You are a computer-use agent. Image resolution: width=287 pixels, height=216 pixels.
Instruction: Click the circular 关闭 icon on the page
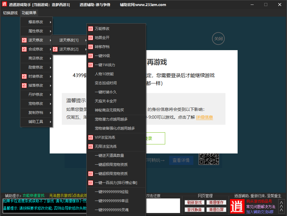218,39
